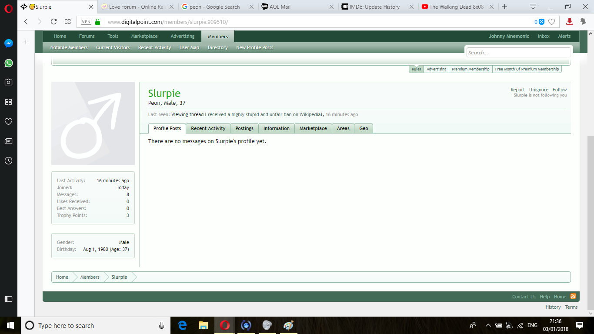Open the Tools navigation item
Image resolution: width=594 pixels, height=334 pixels.
pos(113,36)
